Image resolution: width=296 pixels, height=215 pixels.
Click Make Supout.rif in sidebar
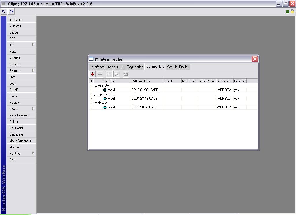pos(21,141)
